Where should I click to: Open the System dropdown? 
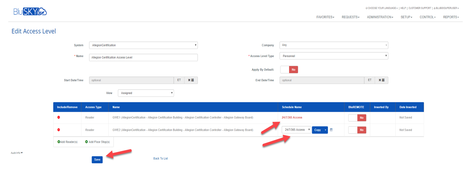click(143, 45)
